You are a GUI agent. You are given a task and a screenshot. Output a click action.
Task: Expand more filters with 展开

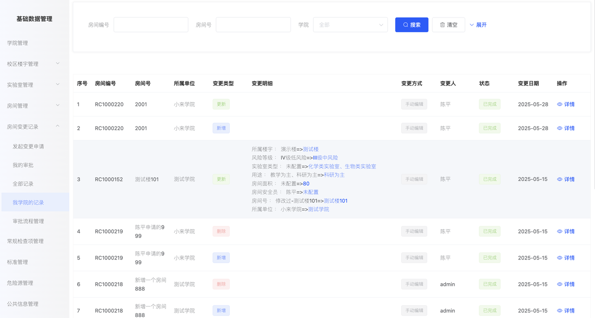pos(478,25)
